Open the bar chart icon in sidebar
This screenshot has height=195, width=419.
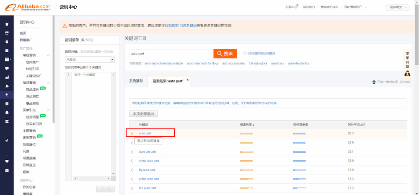pyautogui.click(x=7, y=77)
